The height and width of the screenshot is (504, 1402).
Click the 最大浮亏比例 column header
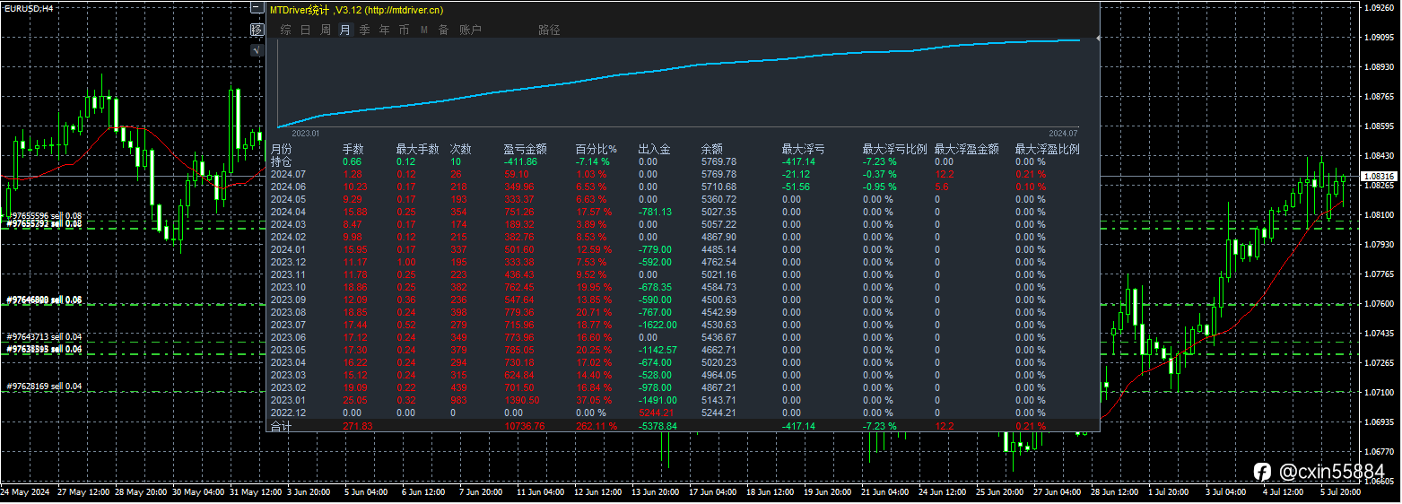894,150
